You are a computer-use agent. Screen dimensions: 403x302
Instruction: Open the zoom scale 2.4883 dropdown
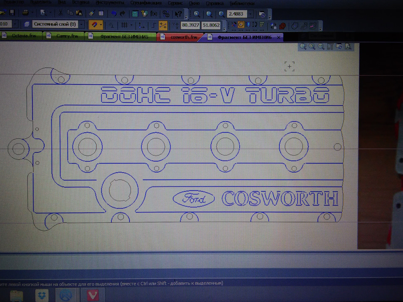click(251, 14)
